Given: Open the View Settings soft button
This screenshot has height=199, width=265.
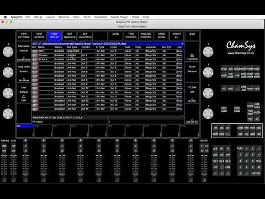Looking at the screenshot, I should tap(24, 35).
